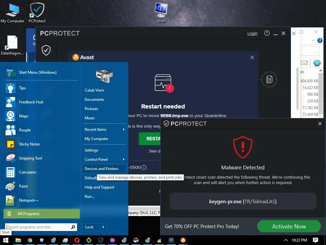Launch Sticky Notes from Start menu
This screenshot has width=326, height=245.
(x=41, y=144)
